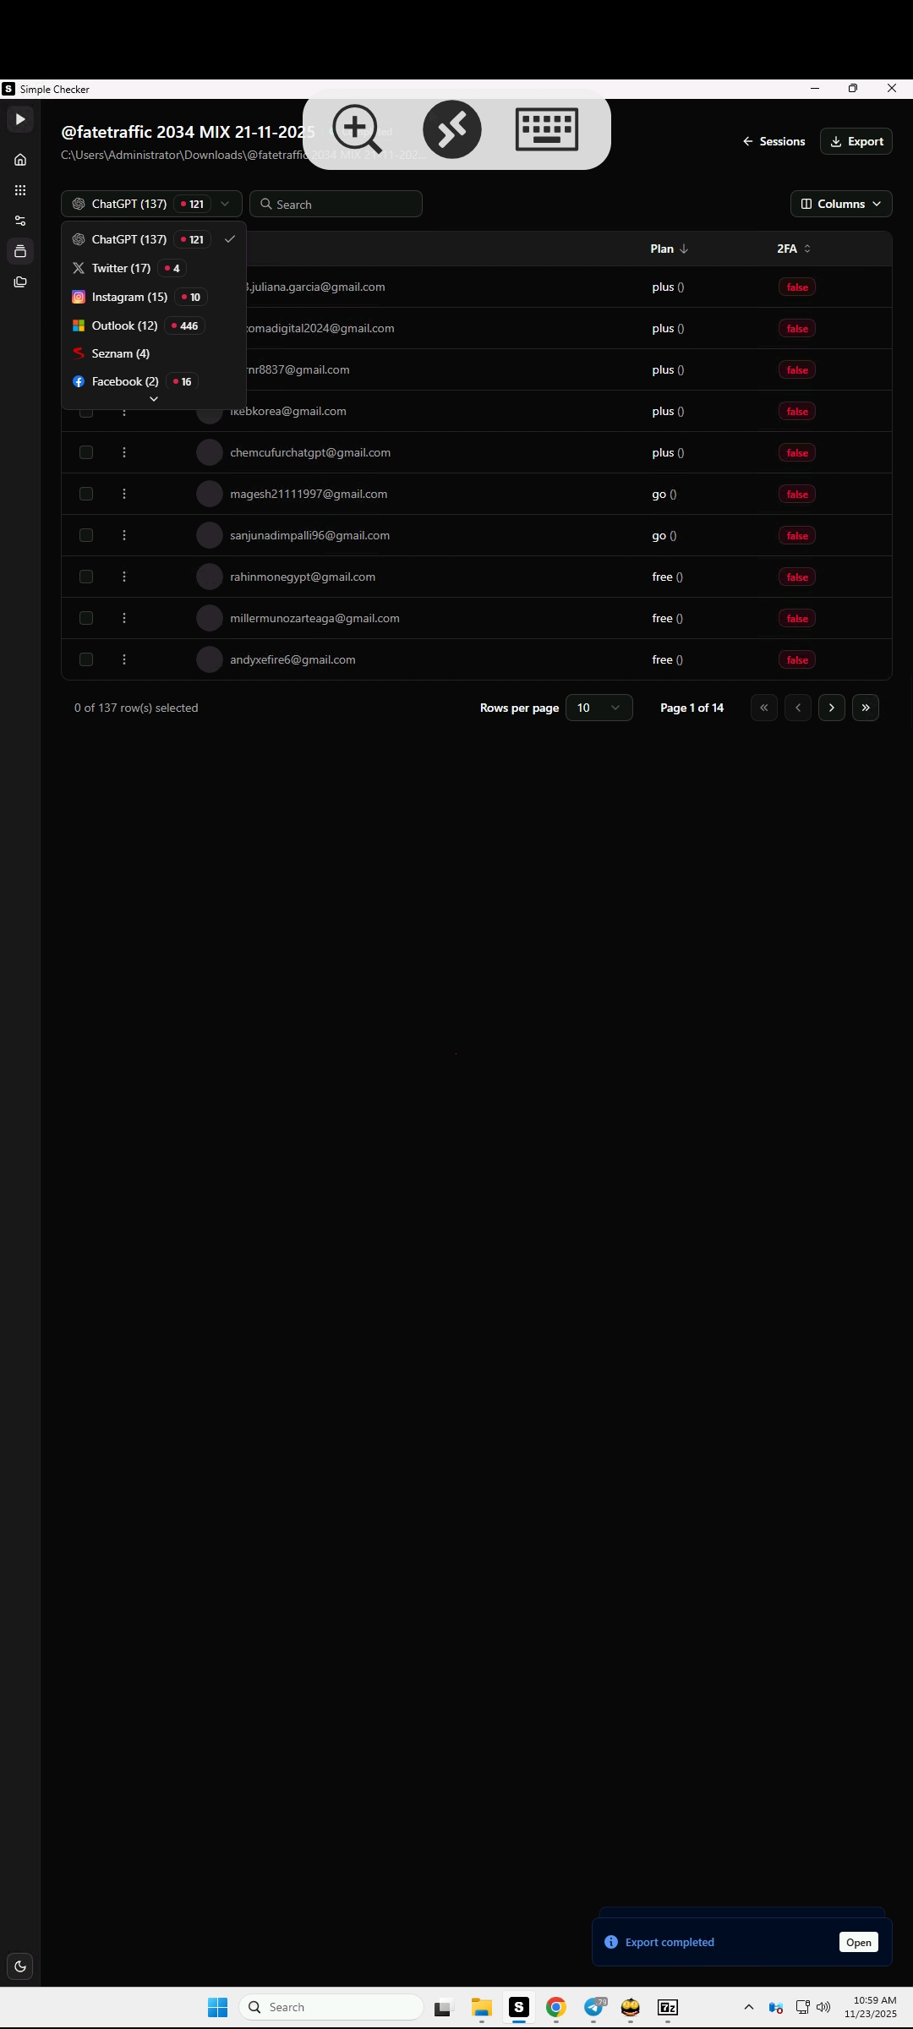913x2029 pixels.
Task: Toggle dark mode moon icon
Action: 20,1966
